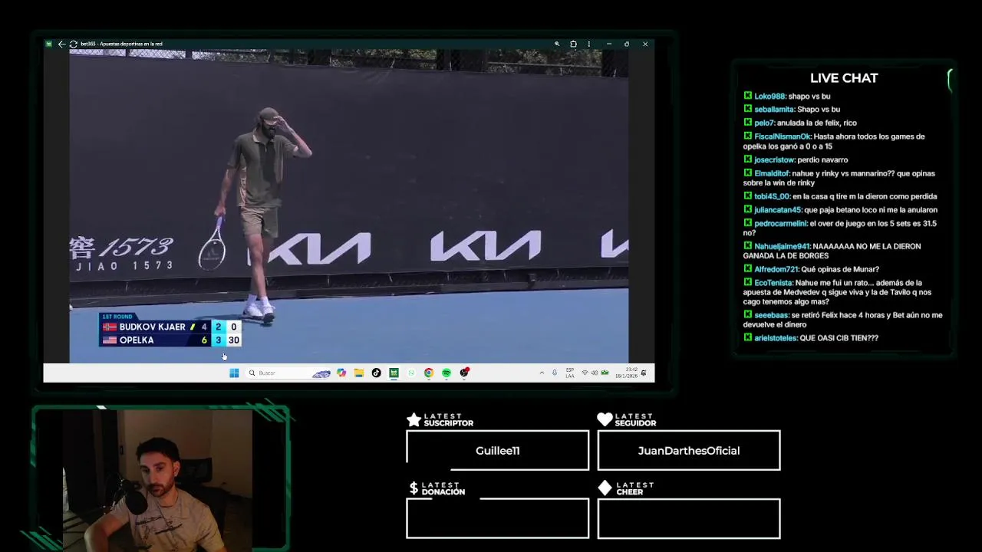982x552 pixels.
Task: Reload the bet365 page
Action: pos(73,44)
